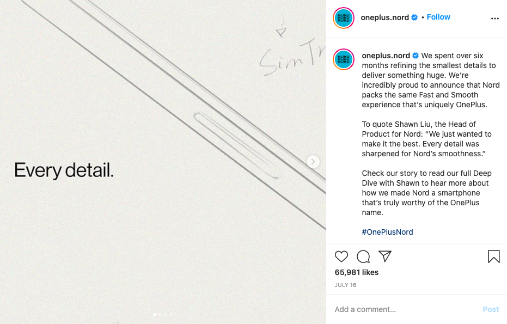Click the Every detail post image

(163, 162)
